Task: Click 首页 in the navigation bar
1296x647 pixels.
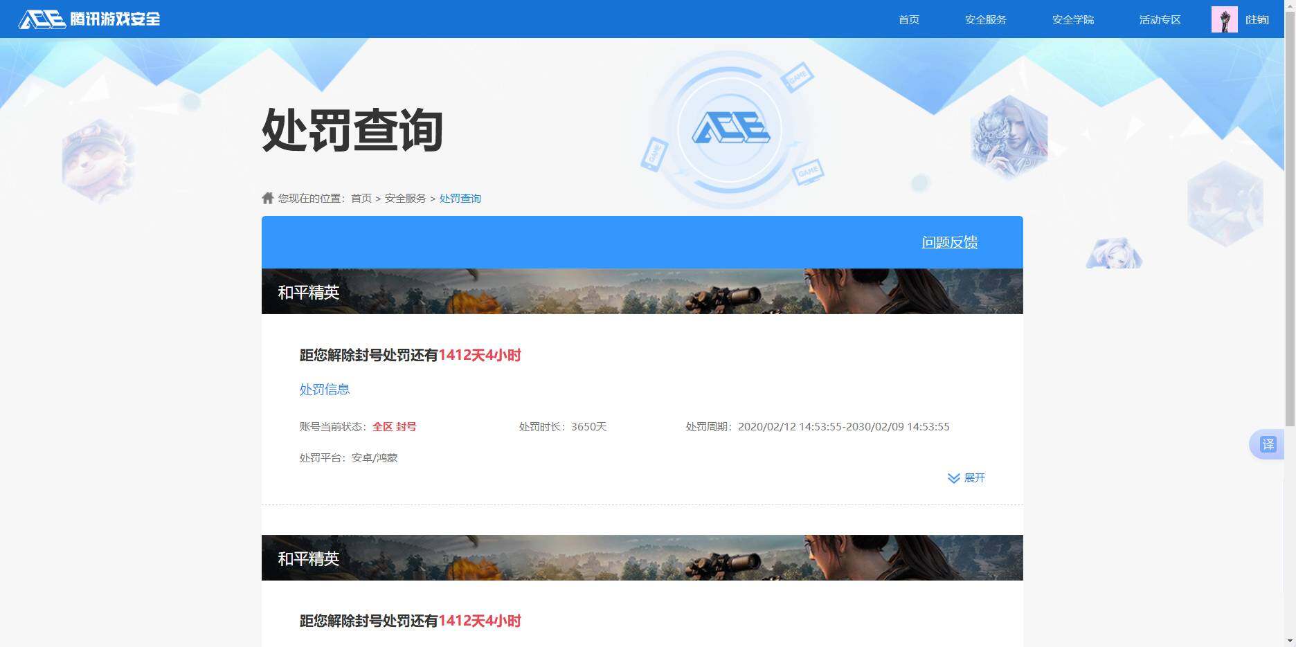Action: [908, 19]
